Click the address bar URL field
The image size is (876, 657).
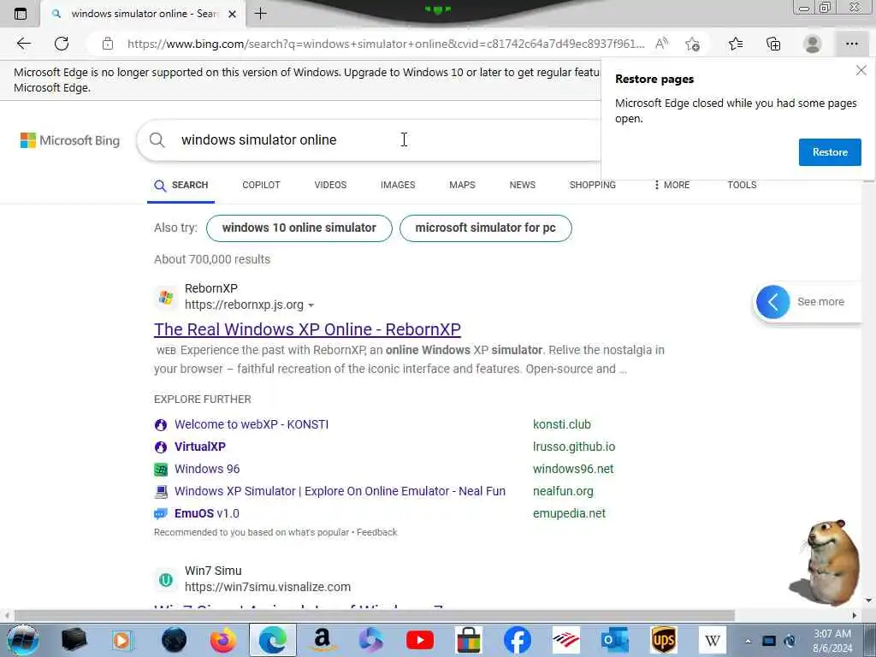coord(386,44)
